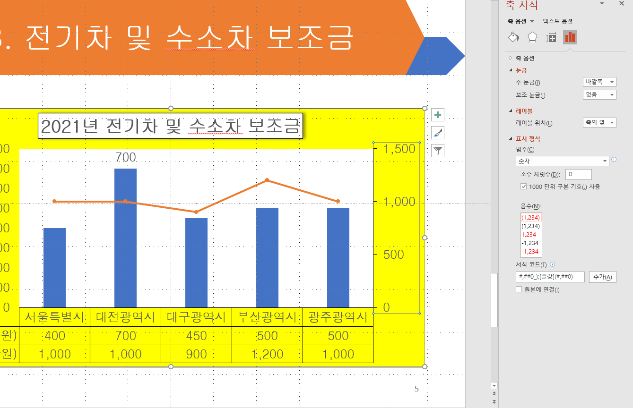Image resolution: width=633 pixels, height=408 pixels.
Task: Open the 보조 눈금 dropdown
Action: tap(599, 95)
